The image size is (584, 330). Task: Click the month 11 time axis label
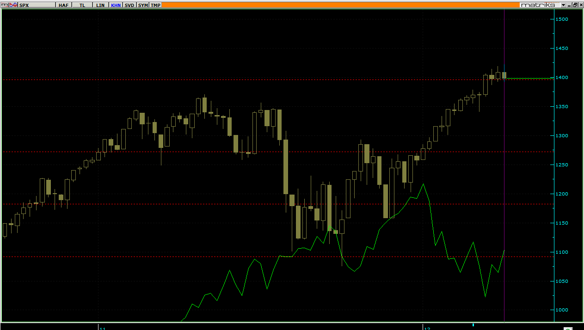[x=103, y=328]
